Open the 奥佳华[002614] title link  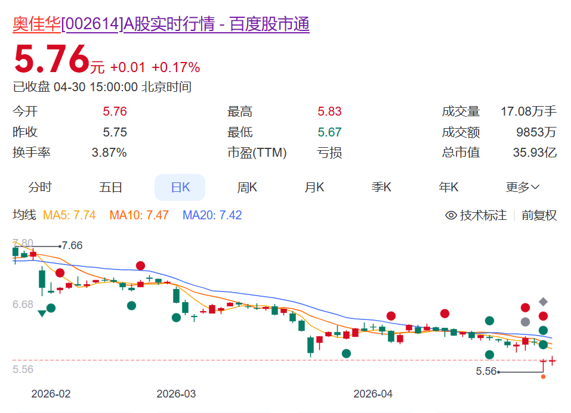[x=161, y=24]
